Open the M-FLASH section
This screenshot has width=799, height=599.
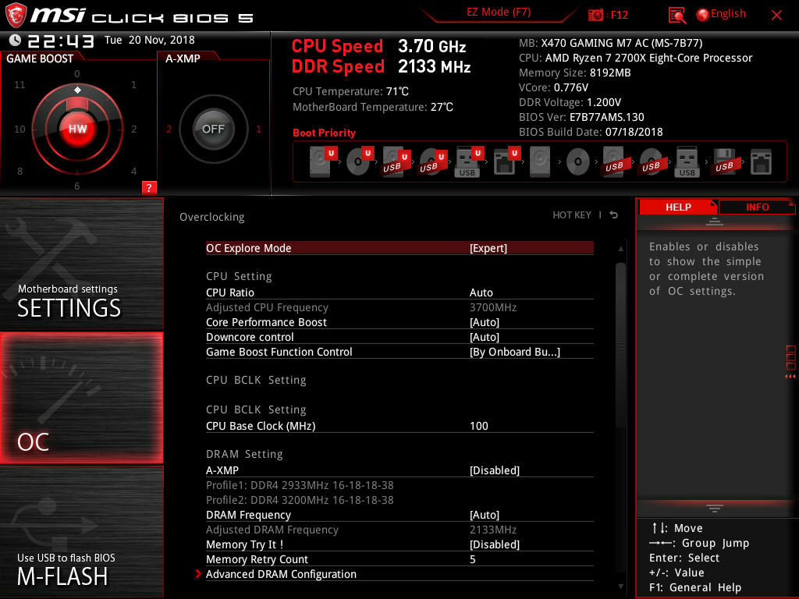(81, 532)
